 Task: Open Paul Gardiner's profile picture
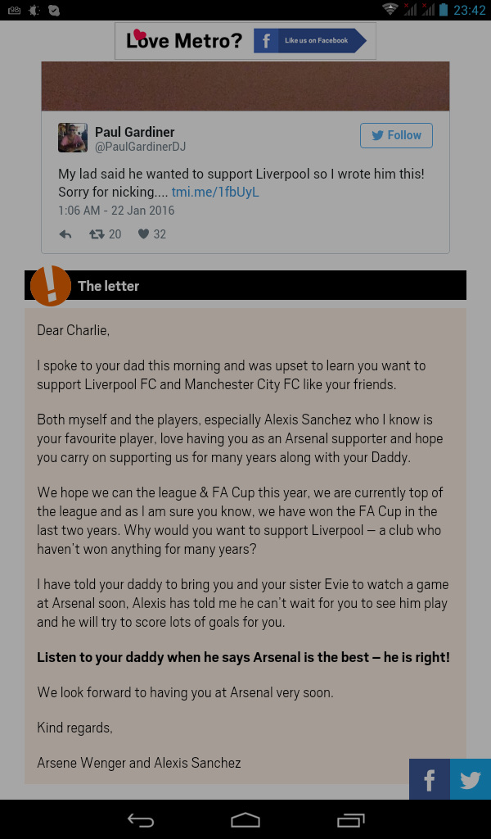pos(73,138)
